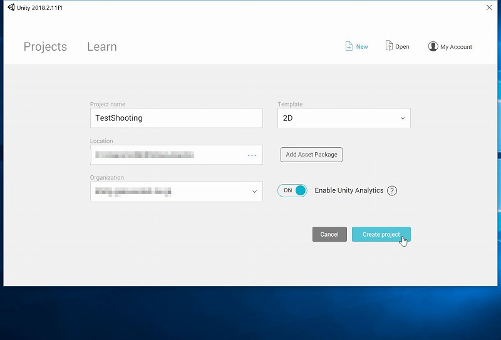Click the Project name label
The height and width of the screenshot is (340, 501).
click(x=108, y=104)
